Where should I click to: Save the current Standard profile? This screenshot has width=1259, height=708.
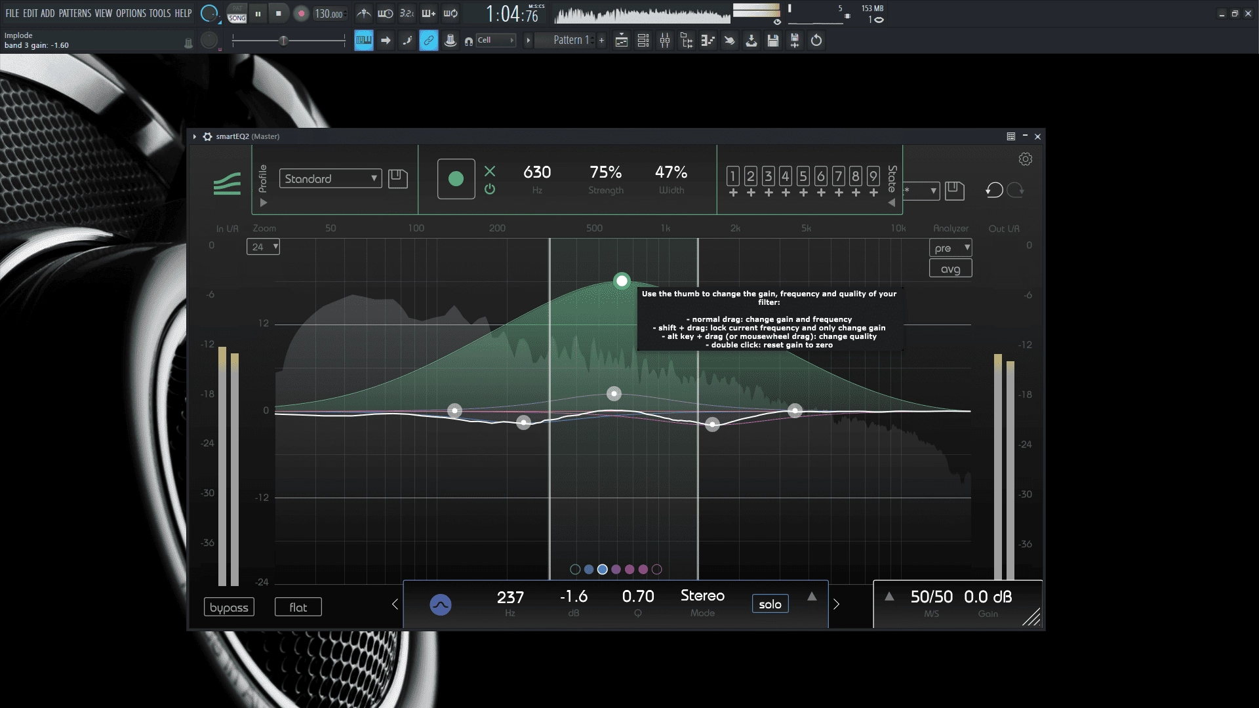[x=397, y=178]
